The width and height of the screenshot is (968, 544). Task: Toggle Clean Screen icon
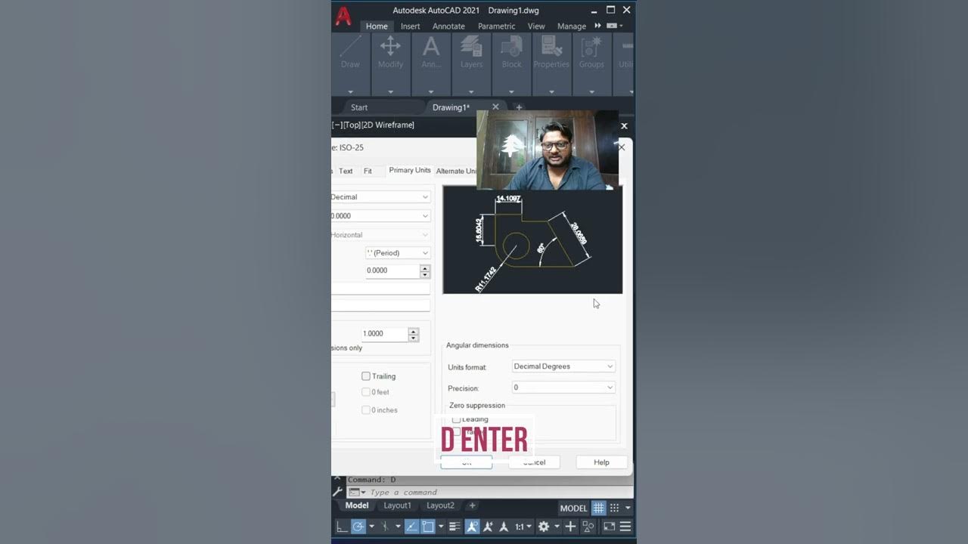[609, 527]
